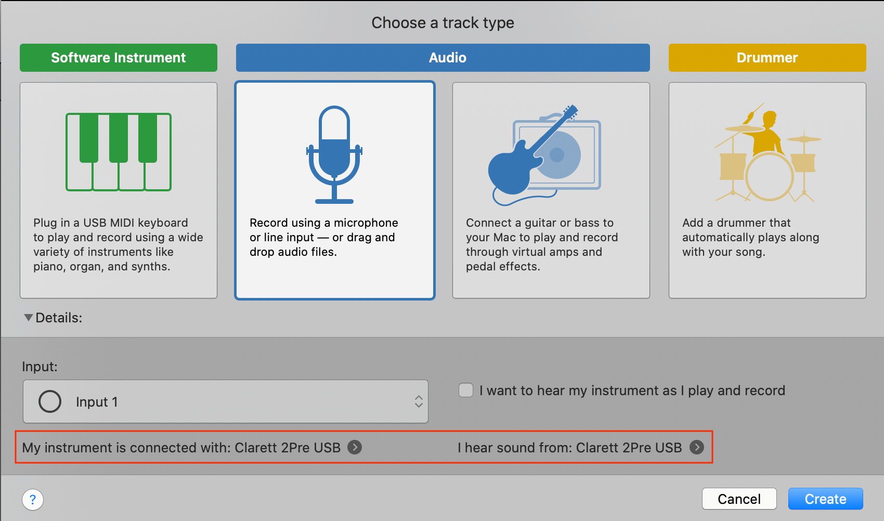The width and height of the screenshot is (884, 521).
Task: Open GarageBand help via question mark
Action: pos(33,499)
